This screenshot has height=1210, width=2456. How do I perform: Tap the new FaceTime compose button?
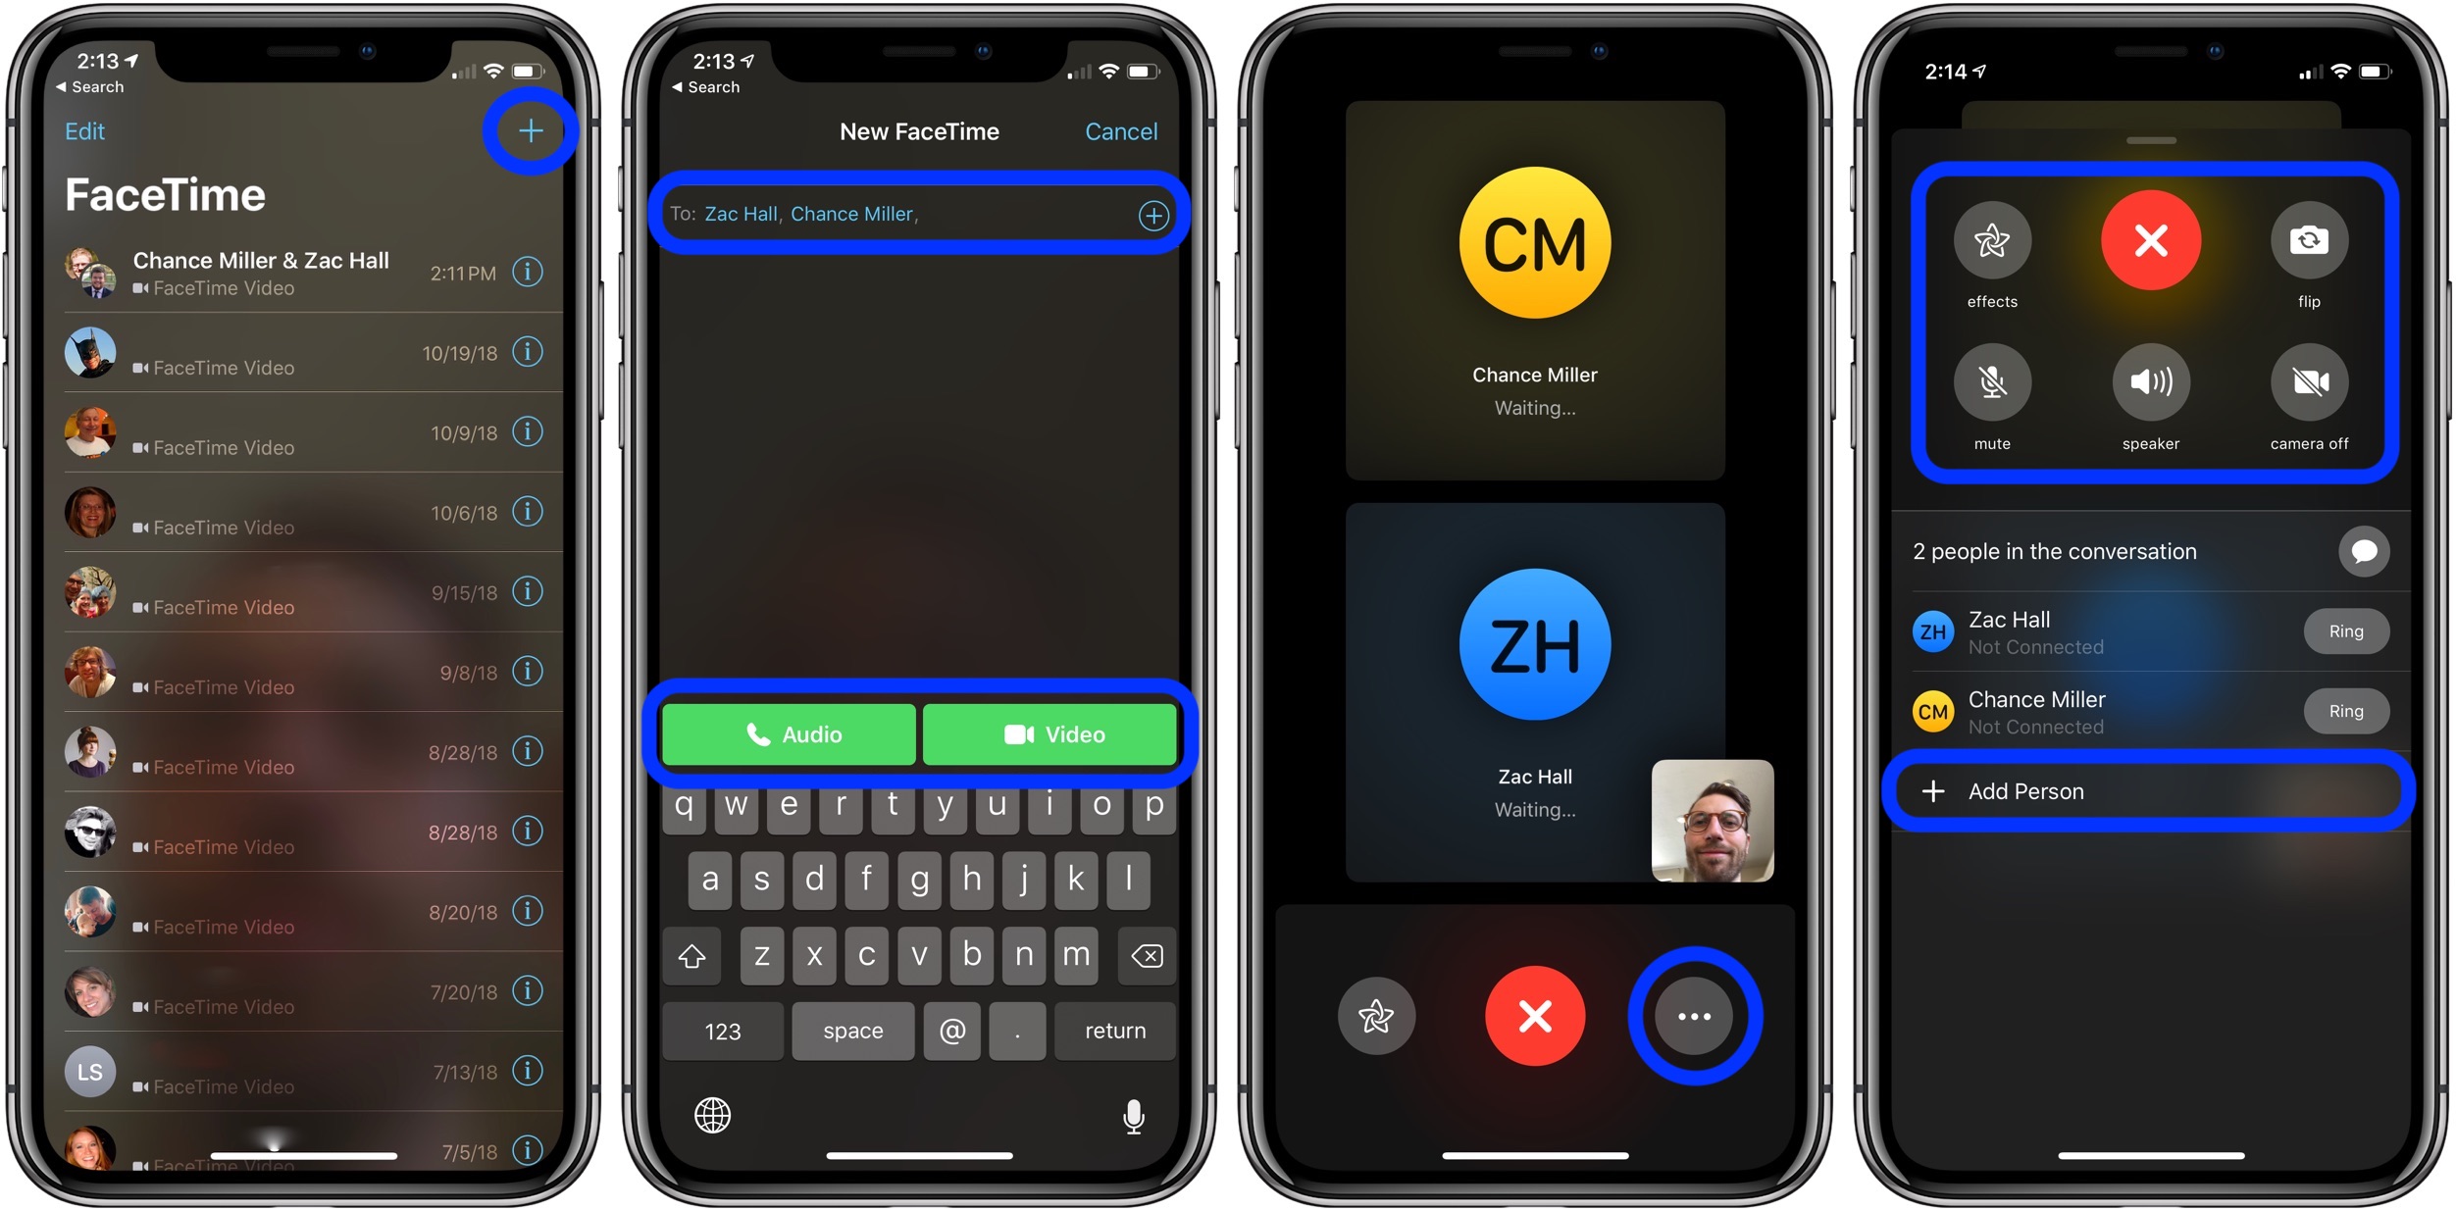pyautogui.click(x=530, y=128)
